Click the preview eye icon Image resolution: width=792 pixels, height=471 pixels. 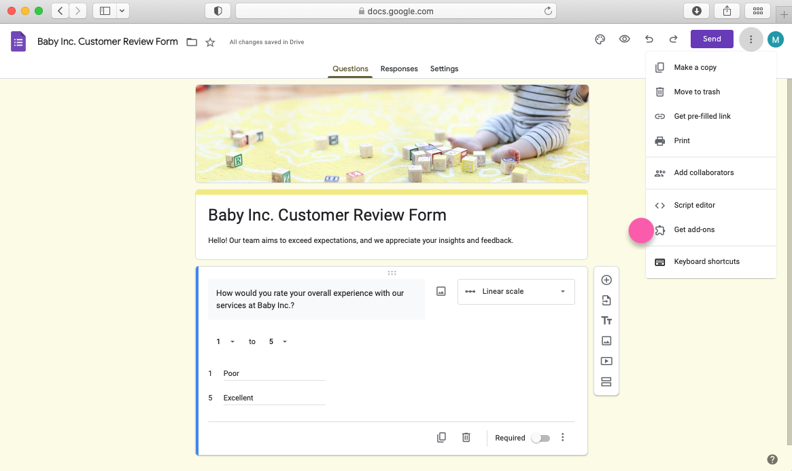click(624, 39)
